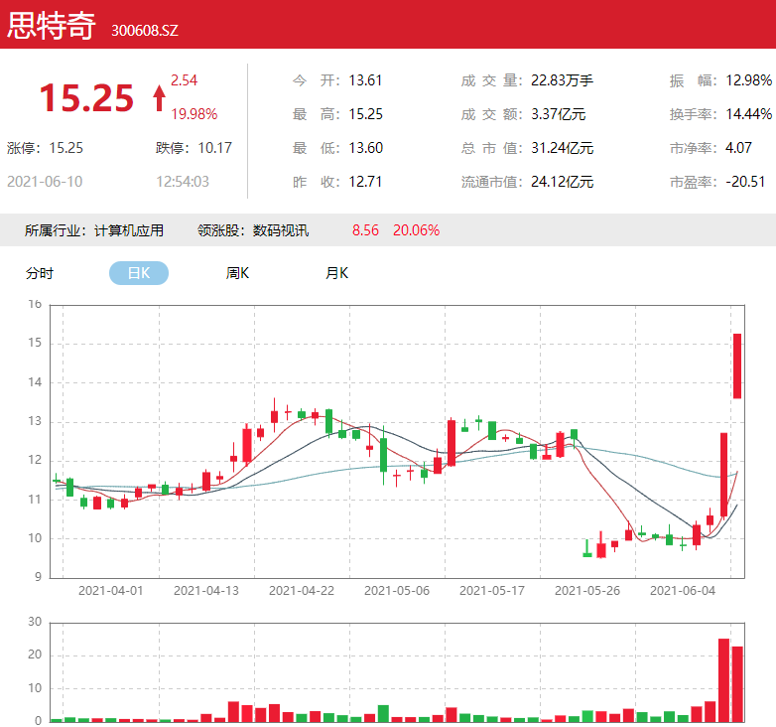Click the 昨收 value 12.71

click(x=365, y=182)
